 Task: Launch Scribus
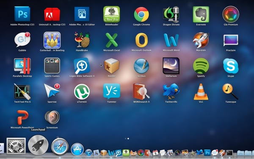[141, 66]
